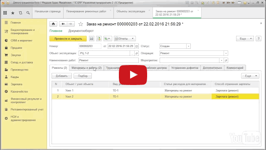Click the favorites star icon in title bar

pyautogui.click(x=202, y=3)
